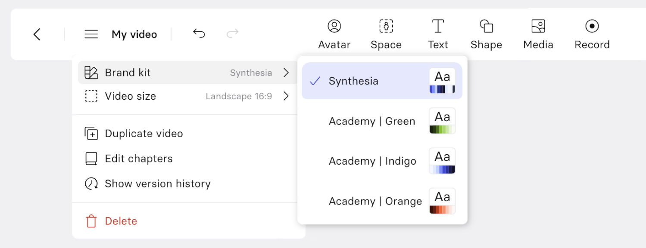Open the hamburger menu icon
Screen dimensions: 646x248
[91, 34]
